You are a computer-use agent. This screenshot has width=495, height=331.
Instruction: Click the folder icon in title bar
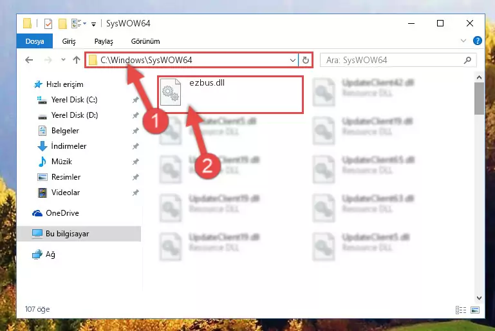point(28,24)
